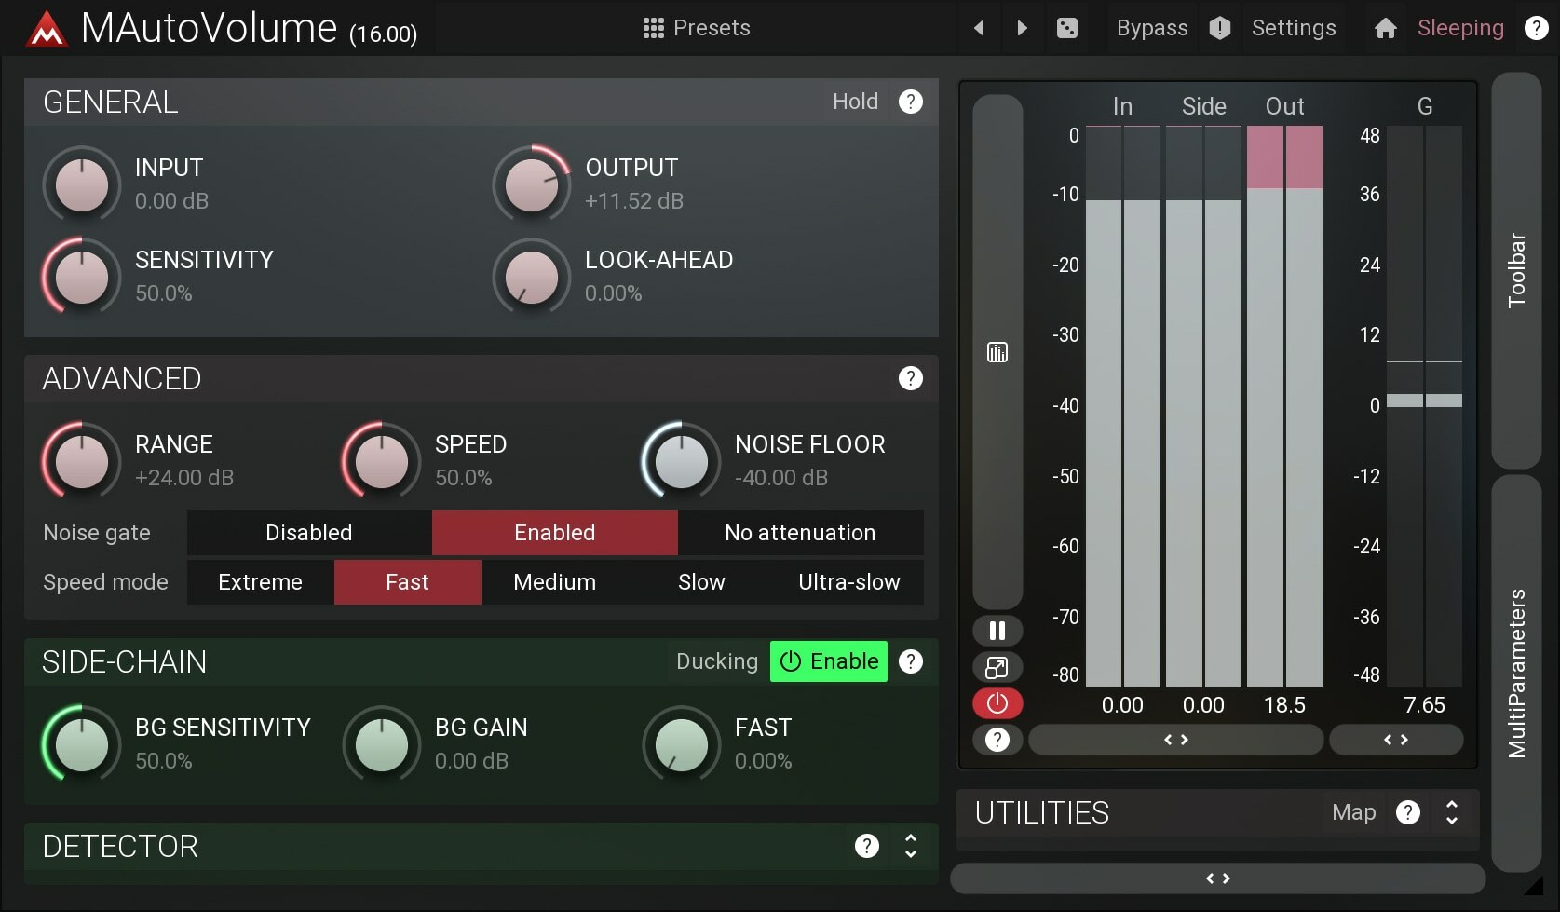Click the randomize preset dice icon
Image resolution: width=1560 pixels, height=912 pixels.
click(1067, 28)
